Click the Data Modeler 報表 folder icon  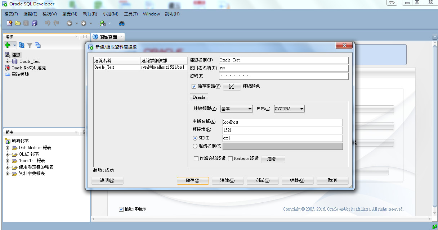tap(14, 148)
